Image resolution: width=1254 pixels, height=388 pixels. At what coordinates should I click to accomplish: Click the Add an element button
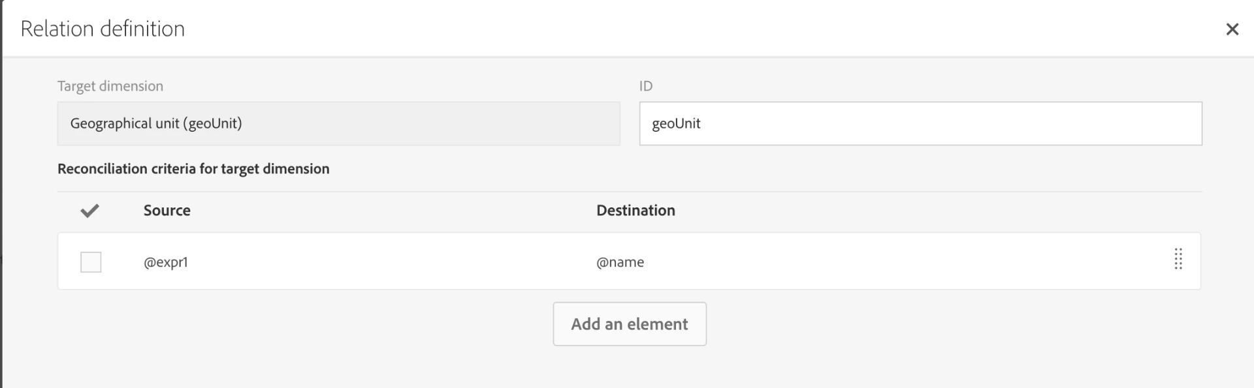point(630,324)
